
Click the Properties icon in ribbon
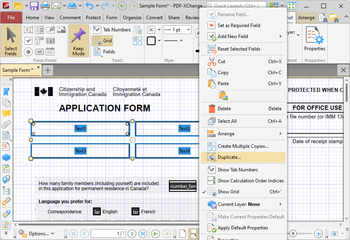(315, 39)
